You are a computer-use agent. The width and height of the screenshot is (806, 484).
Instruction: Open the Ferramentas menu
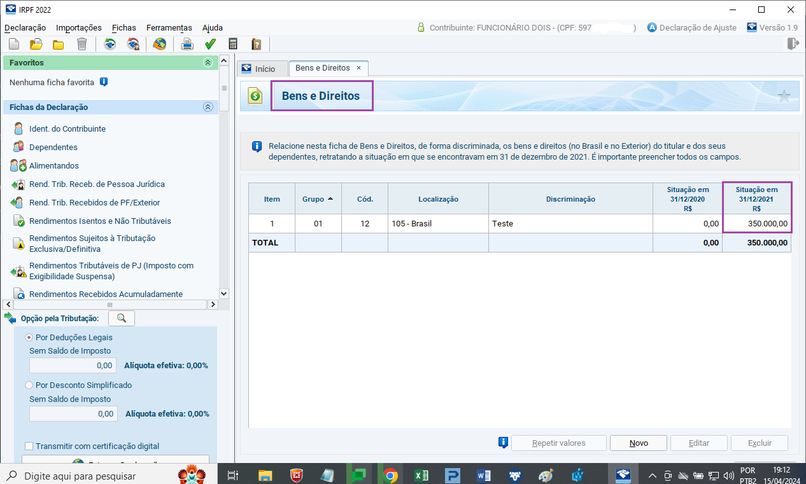click(x=169, y=27)
